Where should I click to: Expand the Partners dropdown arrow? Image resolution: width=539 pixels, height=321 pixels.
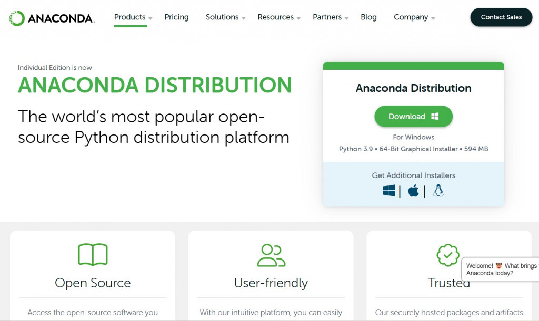tap(346, 18)
